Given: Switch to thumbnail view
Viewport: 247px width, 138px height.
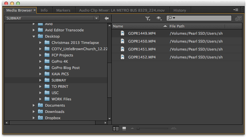Looking at the screenshot, I should click(124, 128).
